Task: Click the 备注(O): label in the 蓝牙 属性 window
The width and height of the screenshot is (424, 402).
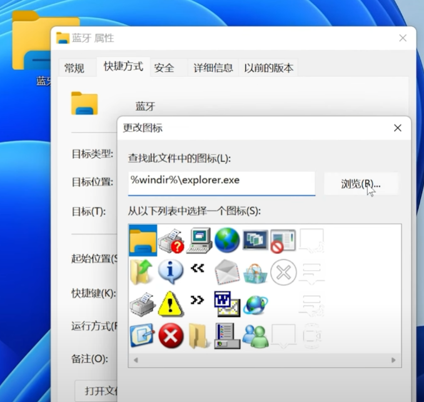Action: click(x=89, y=359)
